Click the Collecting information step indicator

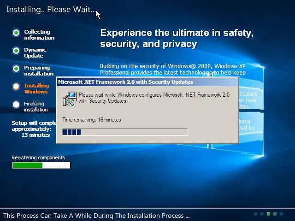(16, 33)
